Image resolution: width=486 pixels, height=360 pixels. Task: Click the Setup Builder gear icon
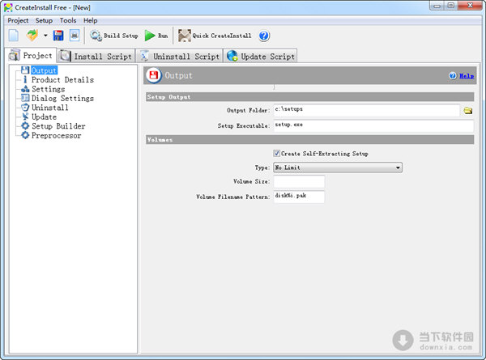click(x=25, y=126)
